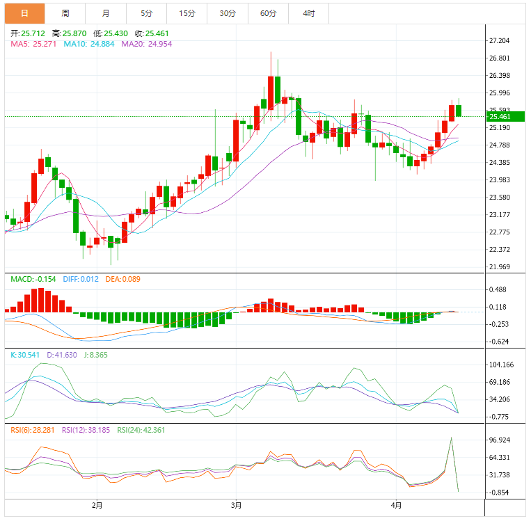
Task: Click the DEA:0.089 label
Action: click(122, 279)
